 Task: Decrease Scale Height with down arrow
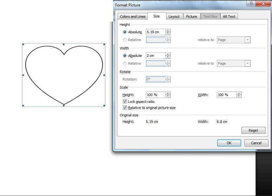(x=168, y=96)
